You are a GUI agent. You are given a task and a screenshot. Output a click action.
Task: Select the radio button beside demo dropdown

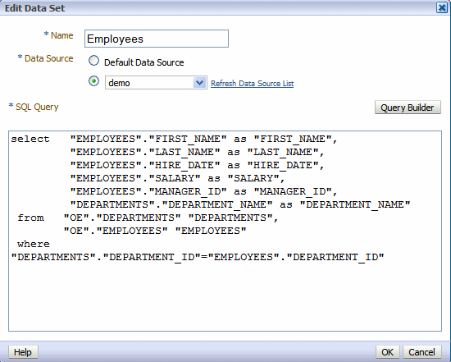tap(93, 81)
